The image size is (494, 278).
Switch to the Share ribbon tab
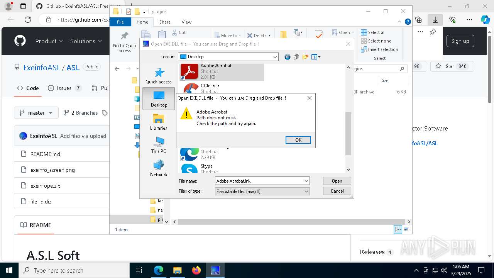coord(165,22)
